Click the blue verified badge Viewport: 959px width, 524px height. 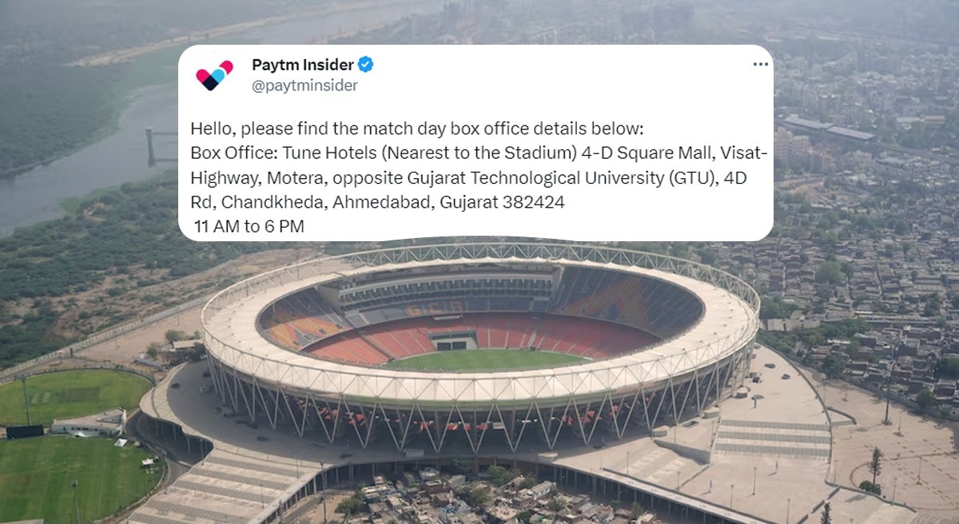click(366, 65)
